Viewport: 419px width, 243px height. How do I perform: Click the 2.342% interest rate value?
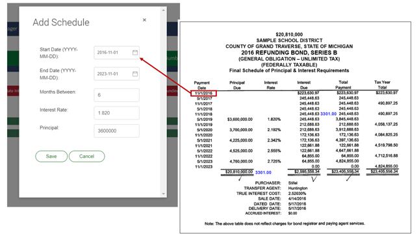[274, 140]
